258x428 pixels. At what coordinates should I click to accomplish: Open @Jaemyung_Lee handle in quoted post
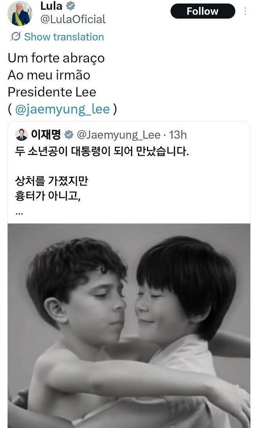click(x=118, y=135)
